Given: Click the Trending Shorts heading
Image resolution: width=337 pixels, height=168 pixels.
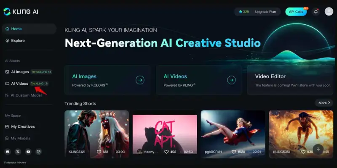Looking at the screenshot, I should point(80,103).
